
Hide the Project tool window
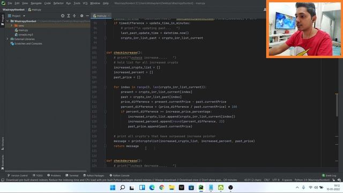87,16
